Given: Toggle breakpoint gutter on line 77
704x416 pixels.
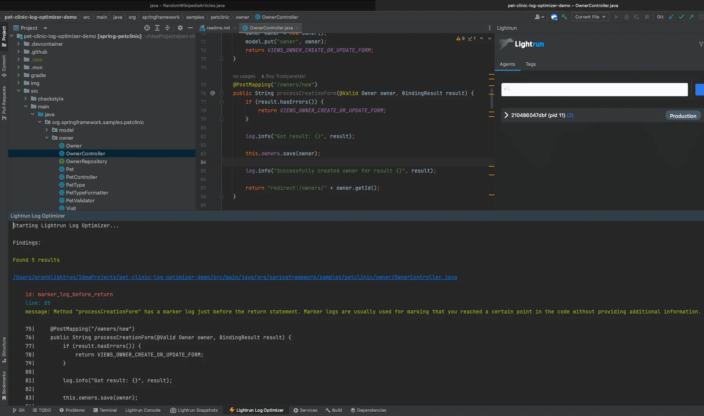Looking at the screenshot, I should [213, 102].
